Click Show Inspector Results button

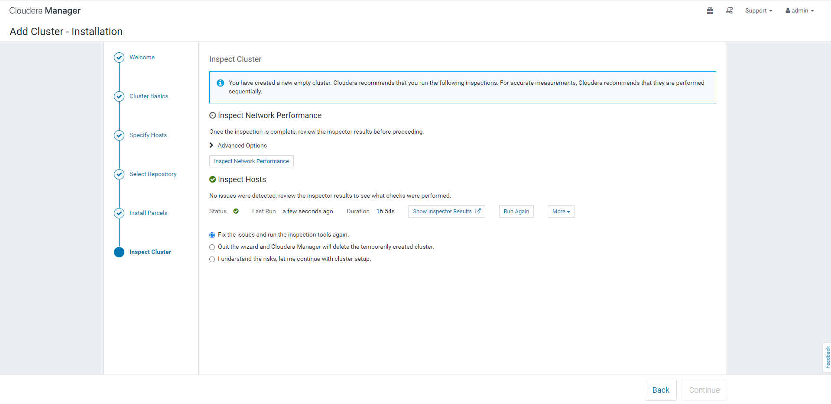[447, 212]
